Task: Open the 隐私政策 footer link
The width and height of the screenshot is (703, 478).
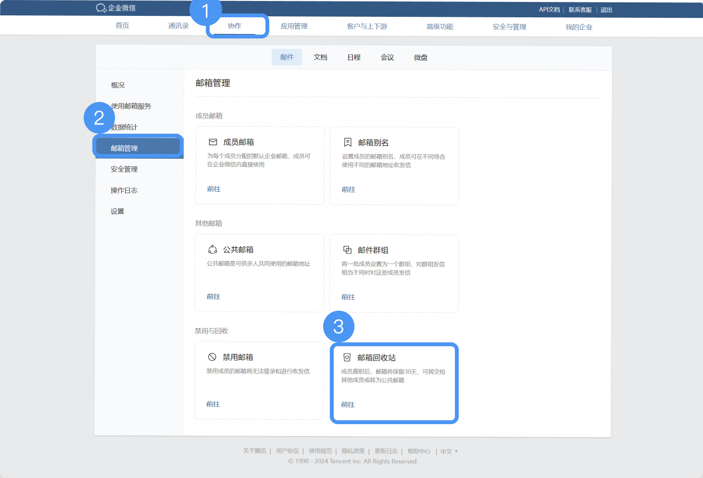Action: coord(353,451)
